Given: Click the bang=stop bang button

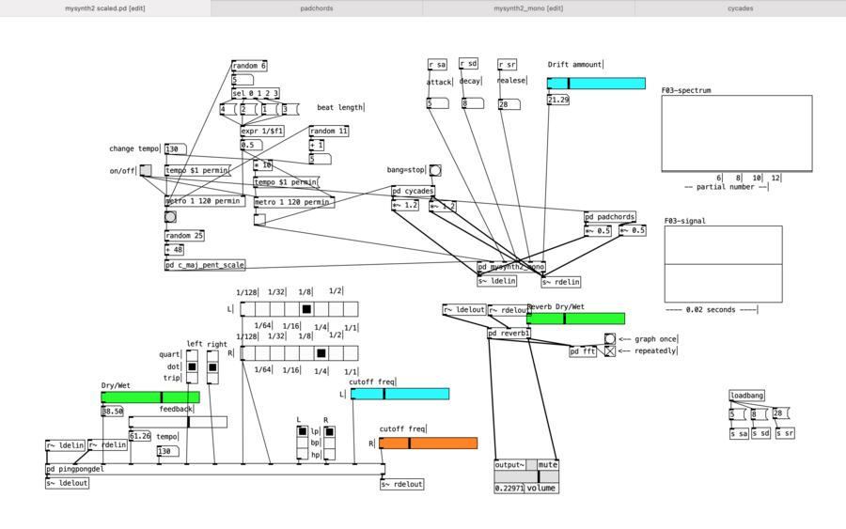Looking at the screenshot, I should 435,170.
